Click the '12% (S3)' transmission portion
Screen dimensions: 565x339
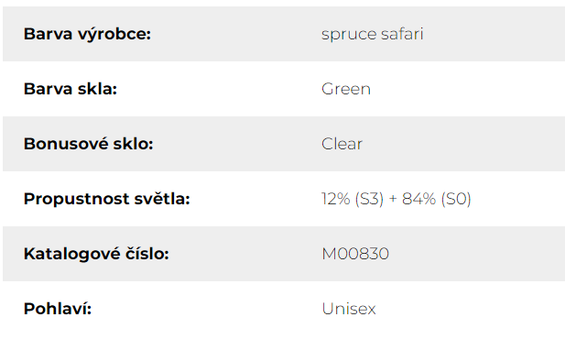click(353, 199)
